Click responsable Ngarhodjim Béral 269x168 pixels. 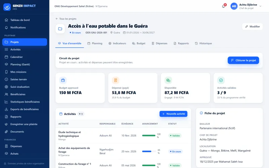tap(106, 152)
